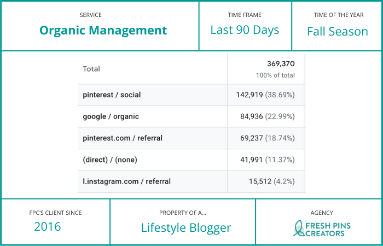The width and height of the screenshot is (383, 246).
Task: Click the 84,936 sessions value
Action: tap(252, 116)
